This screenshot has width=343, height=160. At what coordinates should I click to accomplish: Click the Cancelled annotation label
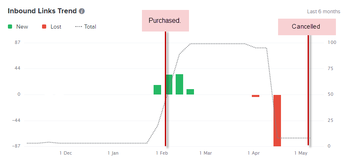coord(307,27)
